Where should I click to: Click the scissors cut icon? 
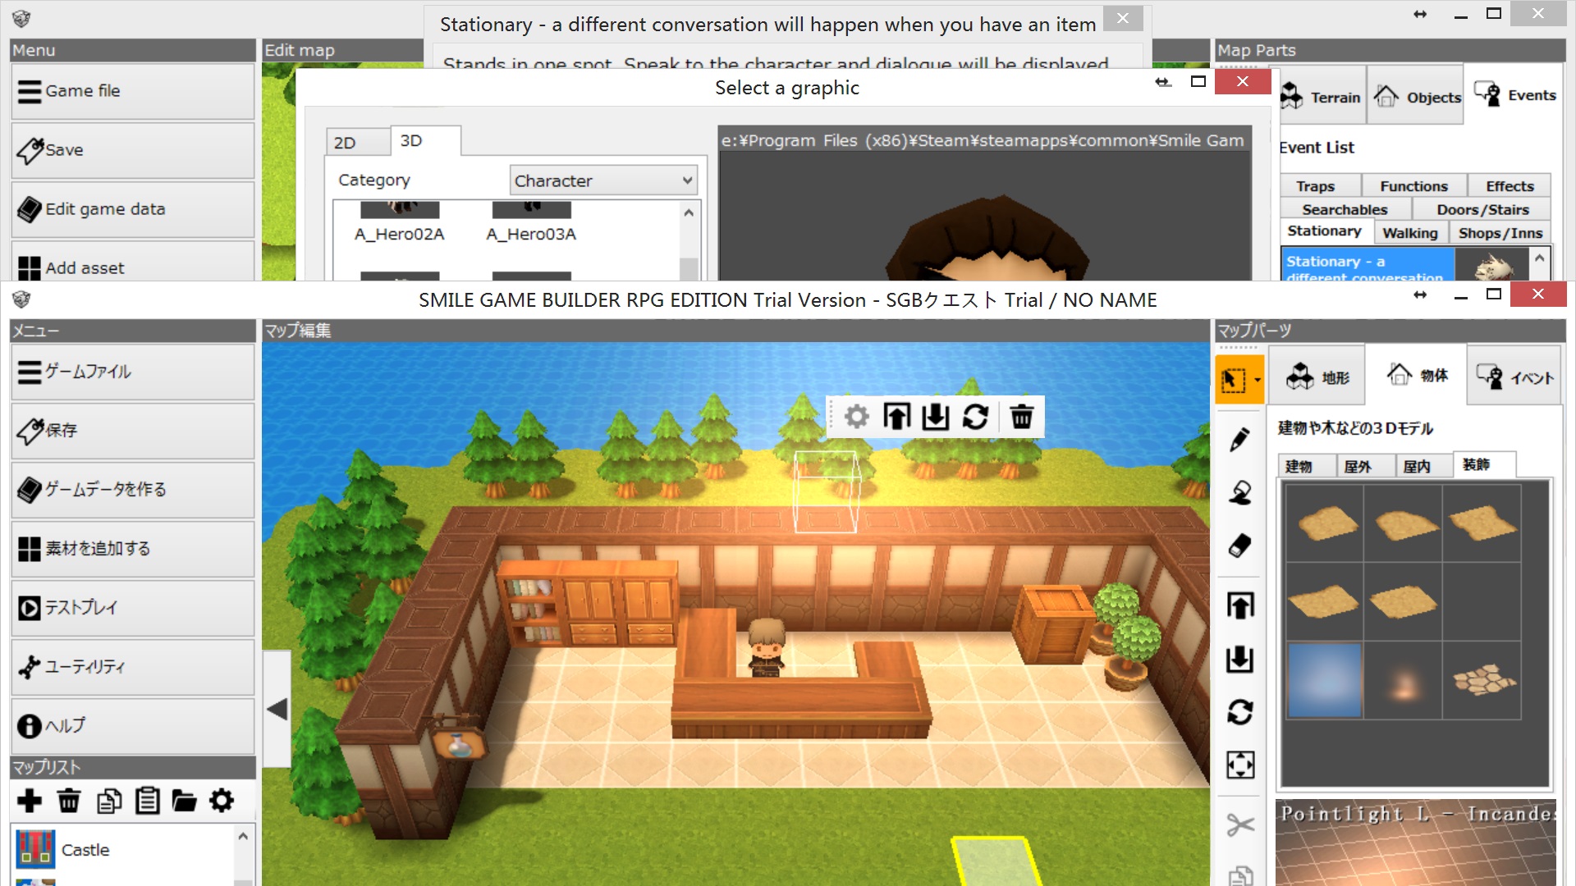[x=1240, y=824]
